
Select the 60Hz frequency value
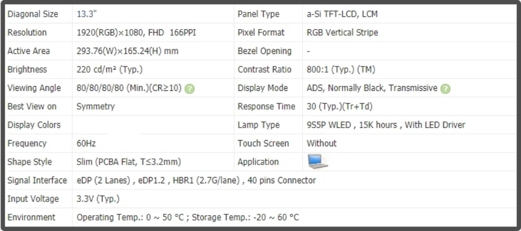(x=86, y=143)
